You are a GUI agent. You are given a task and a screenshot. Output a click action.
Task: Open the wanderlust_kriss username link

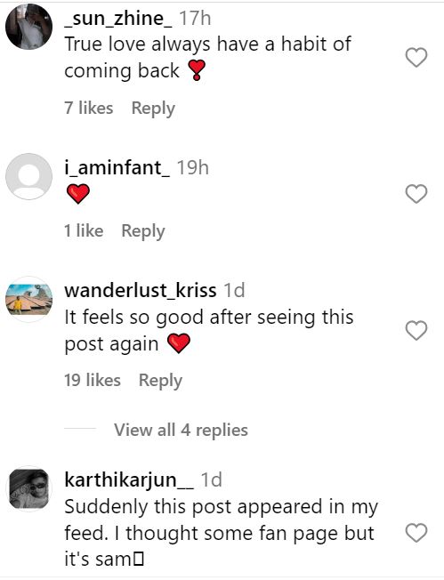(x=141, y=290)
